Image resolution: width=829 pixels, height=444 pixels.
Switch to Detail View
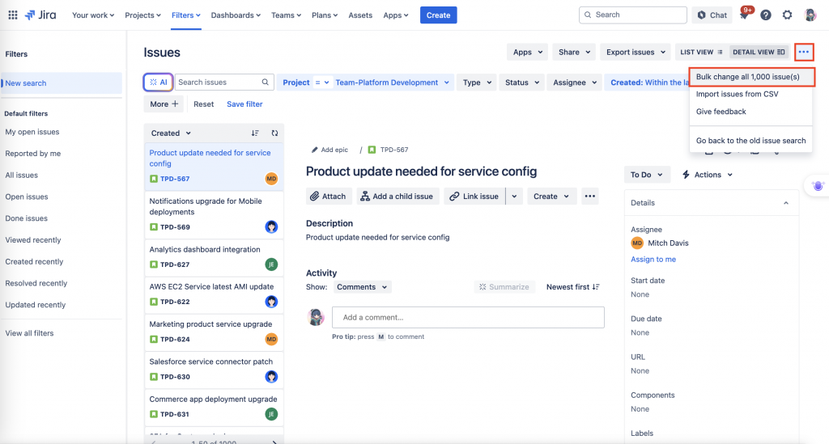pos(759,52)
